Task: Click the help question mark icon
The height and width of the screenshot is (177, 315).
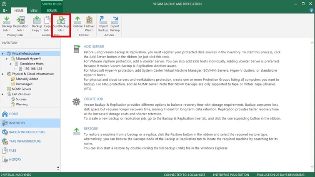Action: (x=311, y=10)
